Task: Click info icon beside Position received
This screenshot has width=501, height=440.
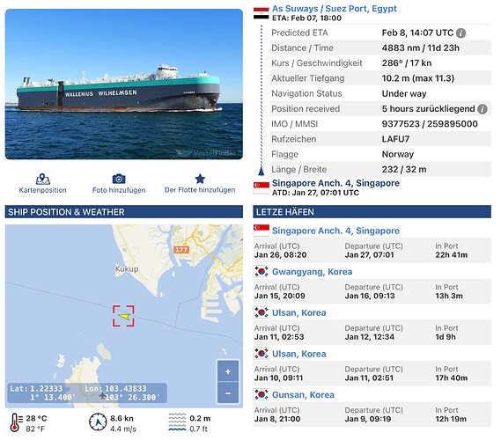Action: tap(483, 109)
